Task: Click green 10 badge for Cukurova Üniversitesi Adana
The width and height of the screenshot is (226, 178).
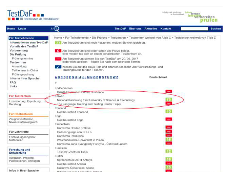Action: pos(169,168)
